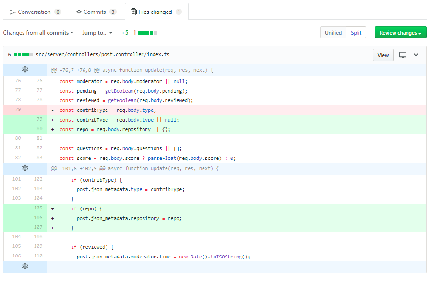Open the Review changes dropdown
Viewport: 430px width, 281px height.
pos(400,33)
